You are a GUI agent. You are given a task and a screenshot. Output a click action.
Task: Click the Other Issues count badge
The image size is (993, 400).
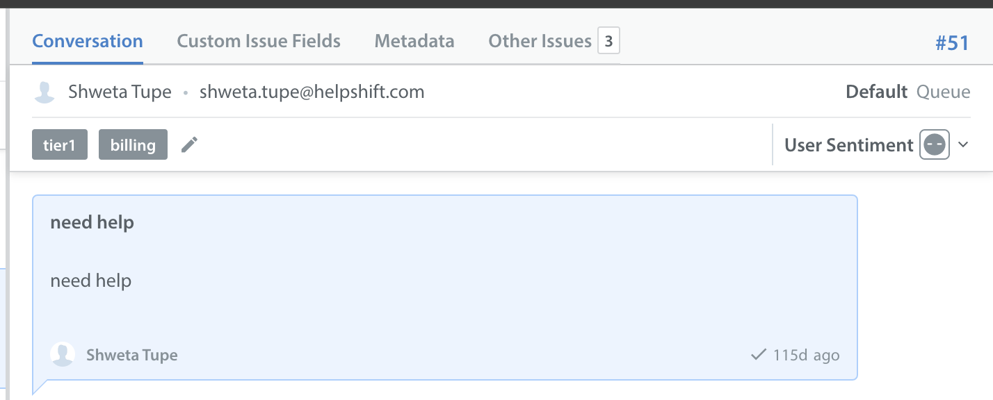pyautogui.click(x=608, y=41)
